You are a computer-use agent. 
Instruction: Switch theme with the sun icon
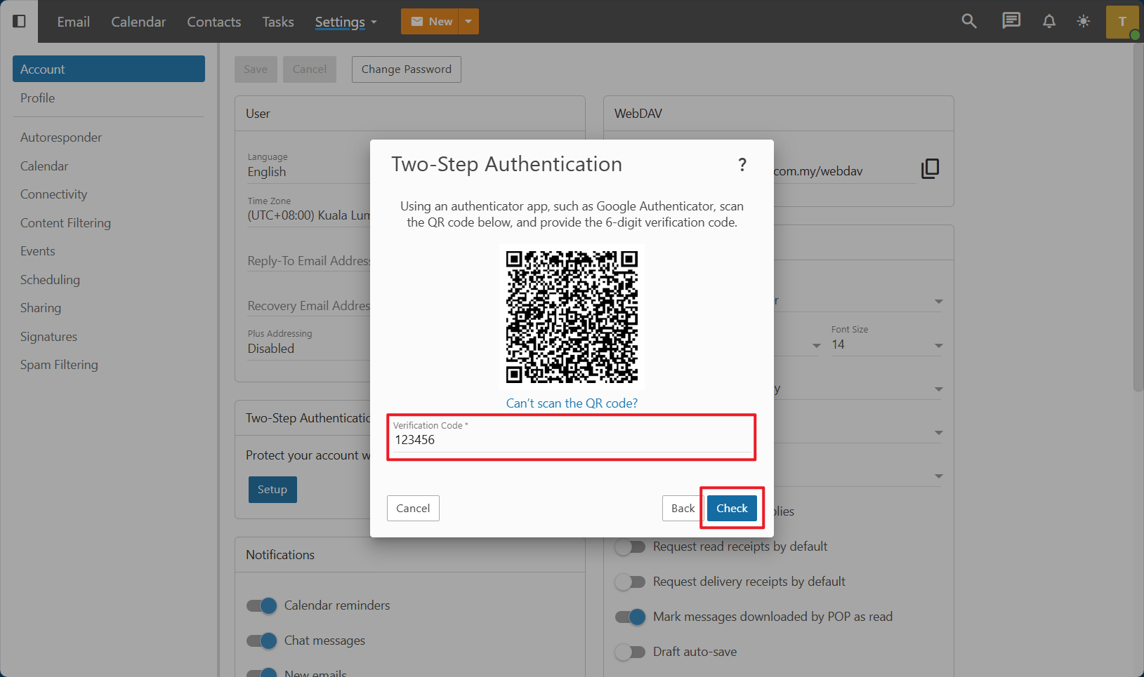[1084, 21]
